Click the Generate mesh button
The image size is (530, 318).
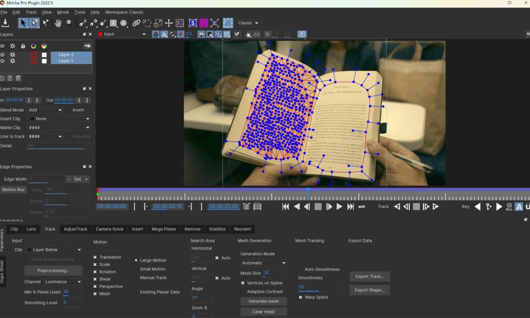pyautogui.click(x=264, y=301)
